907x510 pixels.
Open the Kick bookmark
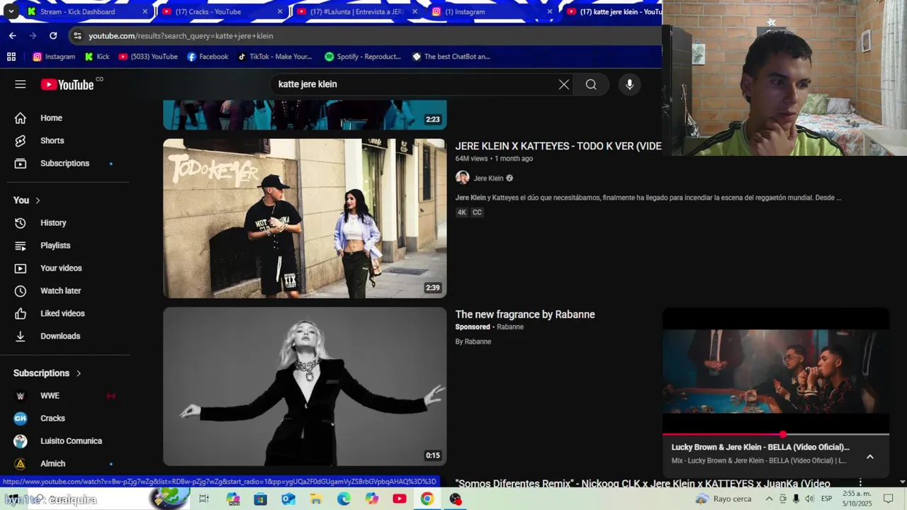click(x=96, y=57)
